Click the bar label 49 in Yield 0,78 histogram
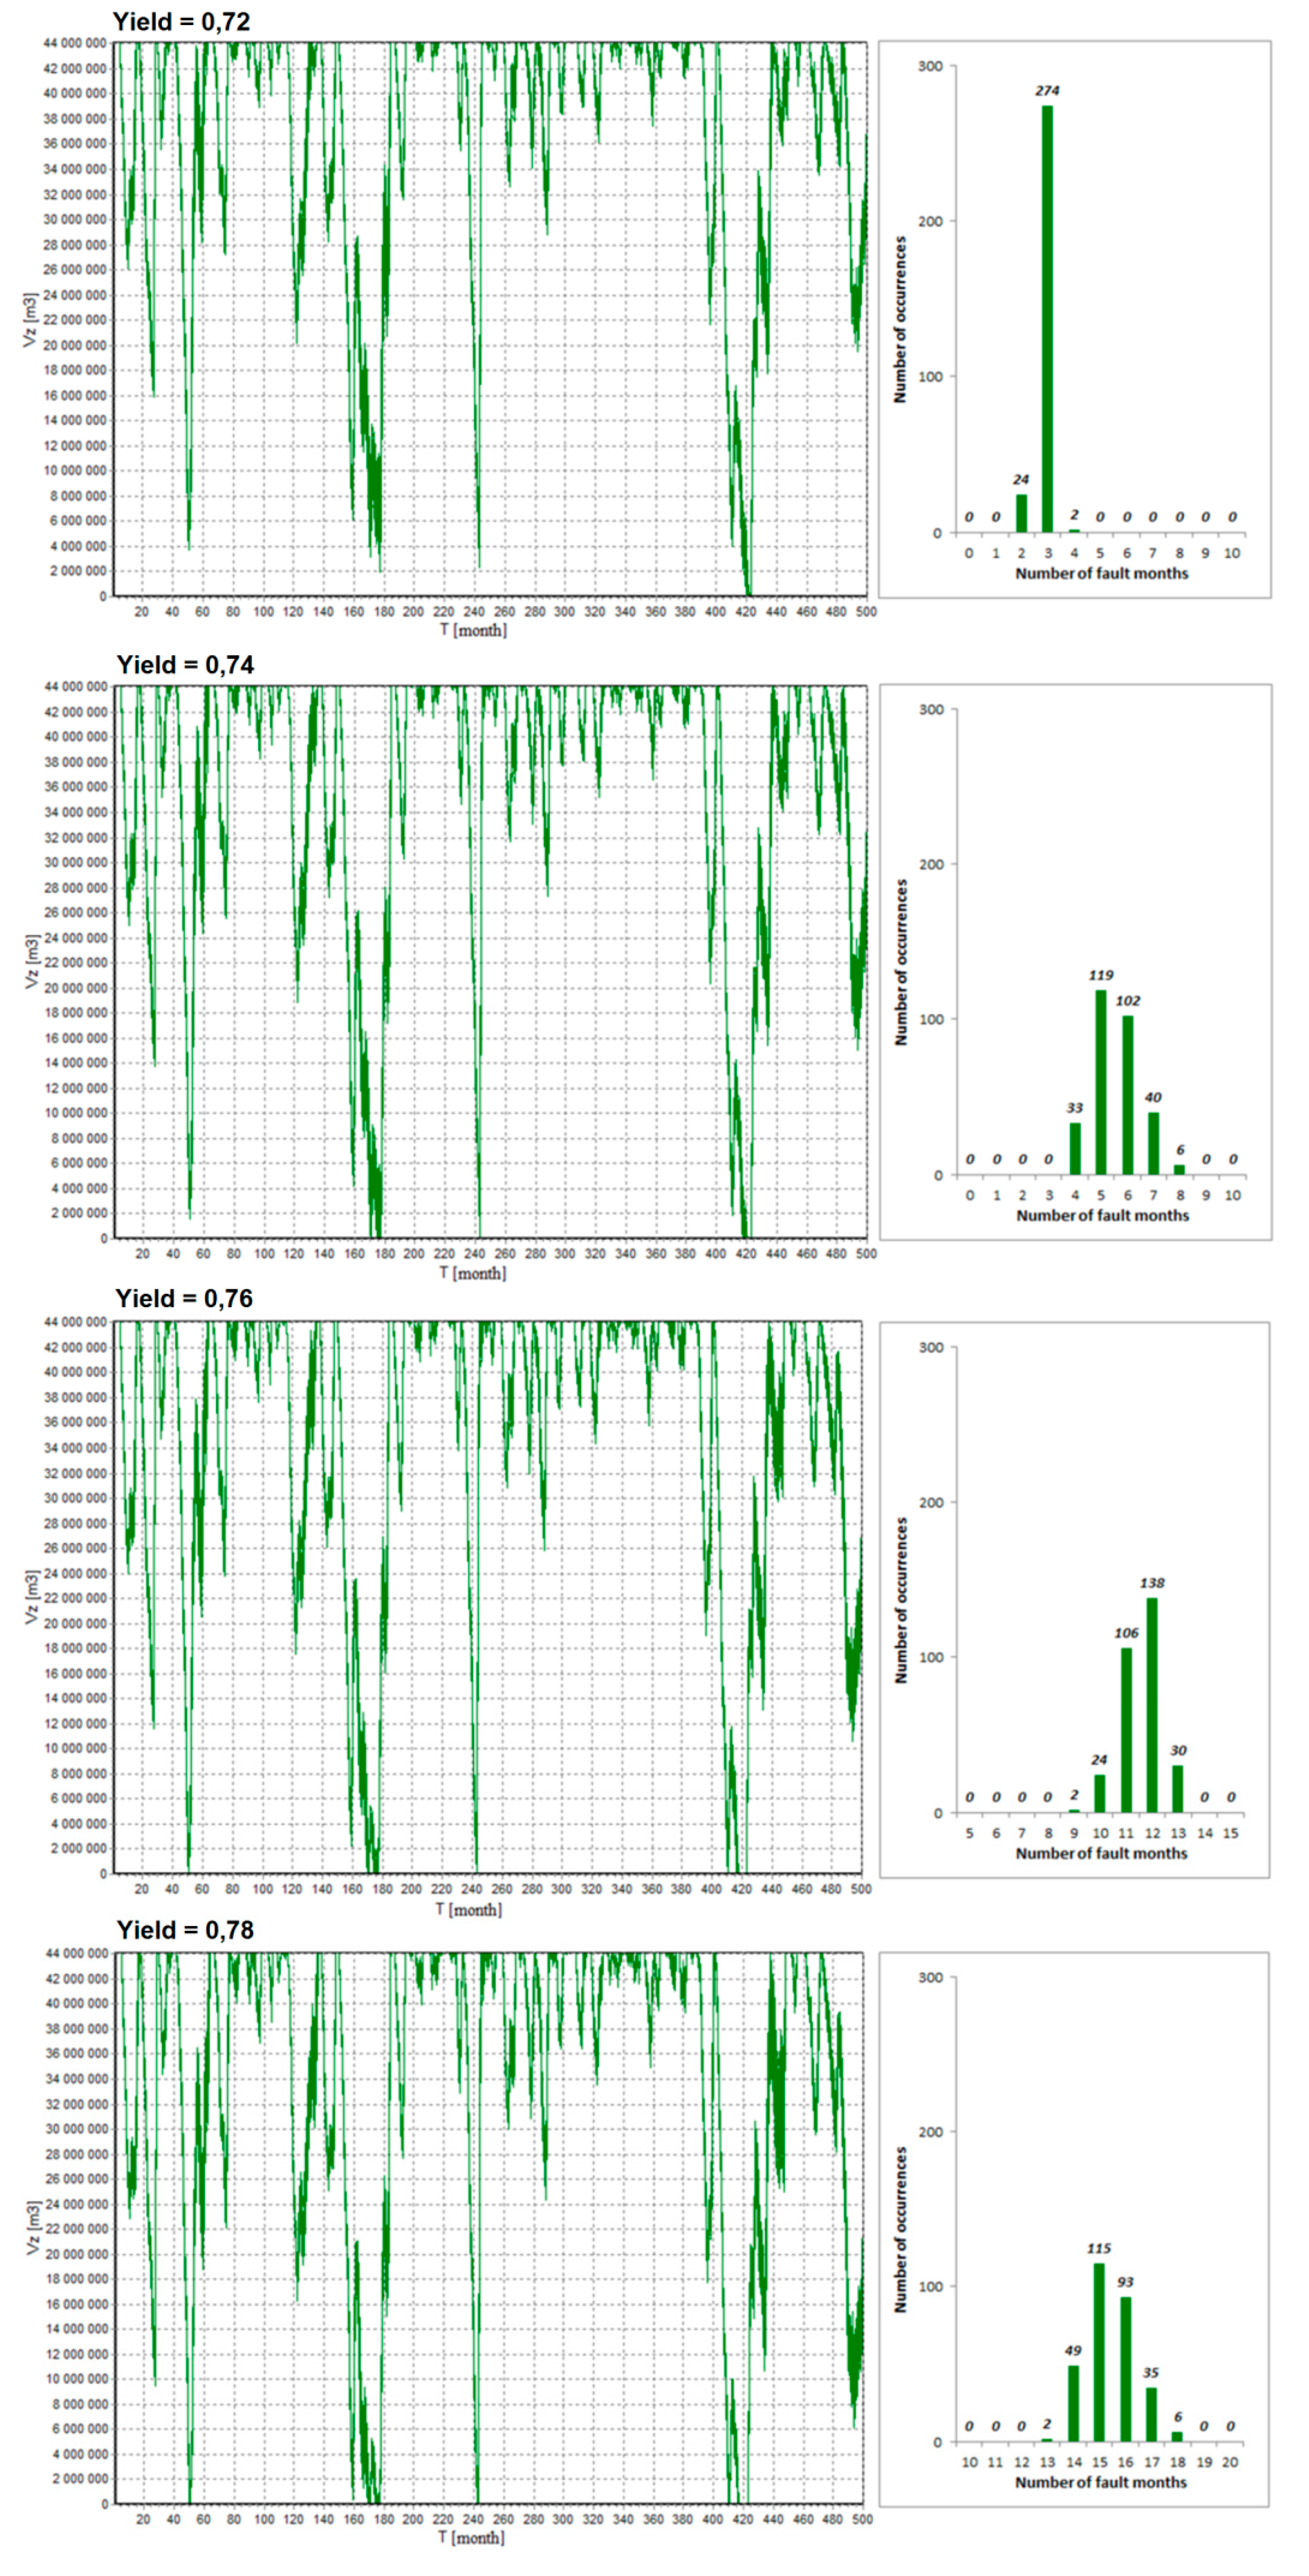 1072,2351
